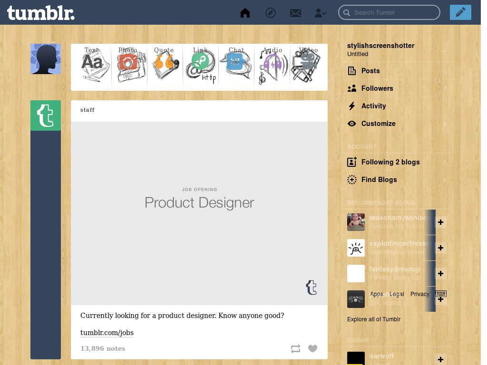Follow earwolf with plus button

(x=440, y=359)
